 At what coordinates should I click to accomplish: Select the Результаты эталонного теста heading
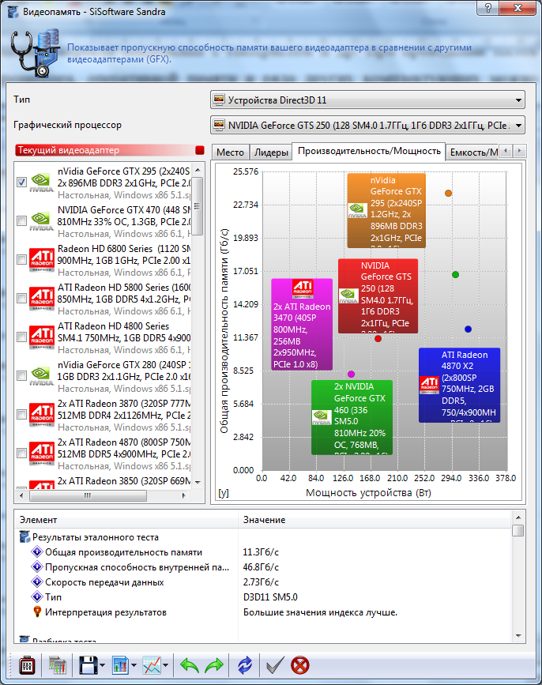point(96,537)
